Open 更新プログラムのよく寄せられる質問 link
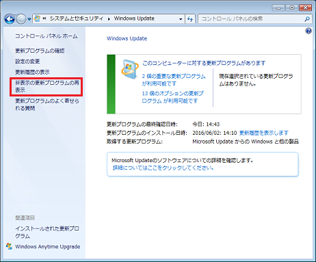Viewport: 316px width, 262px height. (47, 105)
